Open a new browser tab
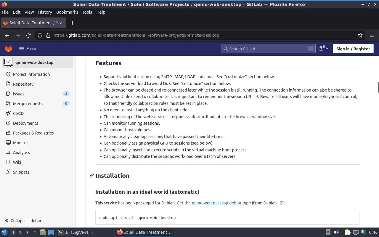This screenshot has height=237, width=379. [x=72, y=23]
